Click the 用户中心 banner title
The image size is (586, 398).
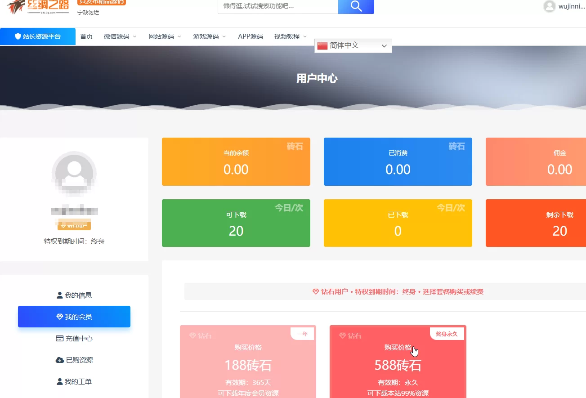pyautogui.click(x=317, y=79)
